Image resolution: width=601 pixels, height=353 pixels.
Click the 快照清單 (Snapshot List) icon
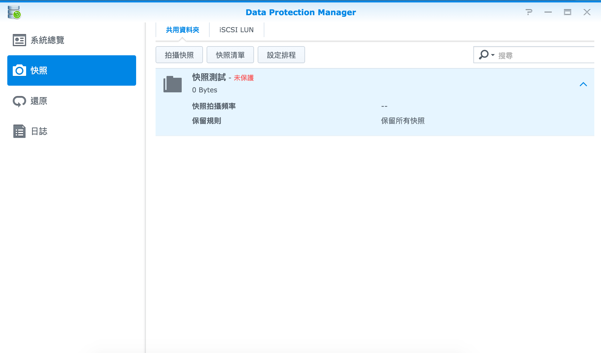coord(230,55)
